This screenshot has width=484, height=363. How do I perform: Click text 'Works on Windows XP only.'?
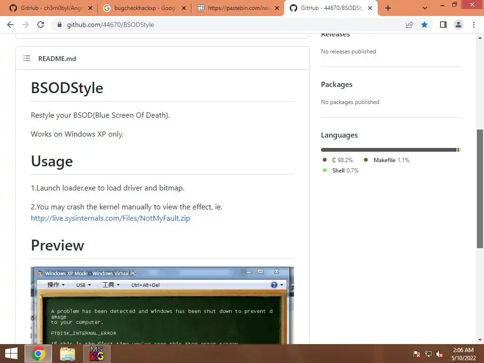[x=77, y=134]
